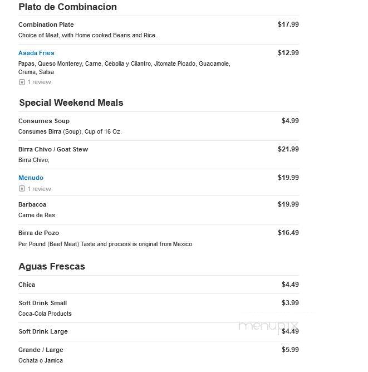Select the Soft Drink Small item

coord(43,303)
